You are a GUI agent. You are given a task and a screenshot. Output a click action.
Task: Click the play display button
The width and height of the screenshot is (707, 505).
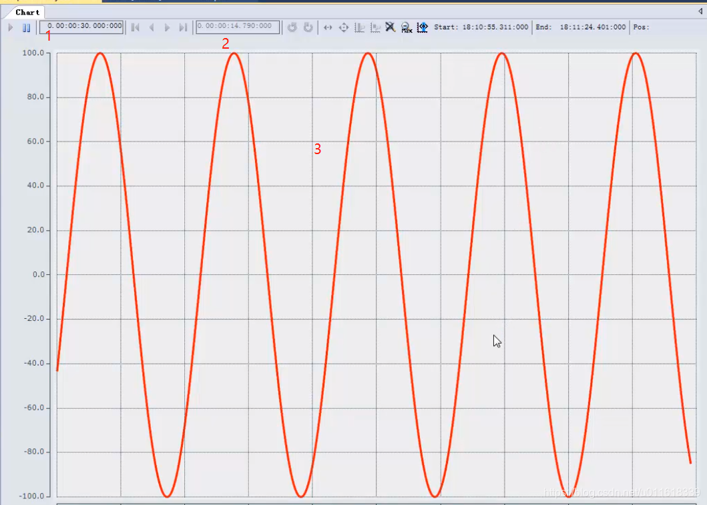[11, 27]
